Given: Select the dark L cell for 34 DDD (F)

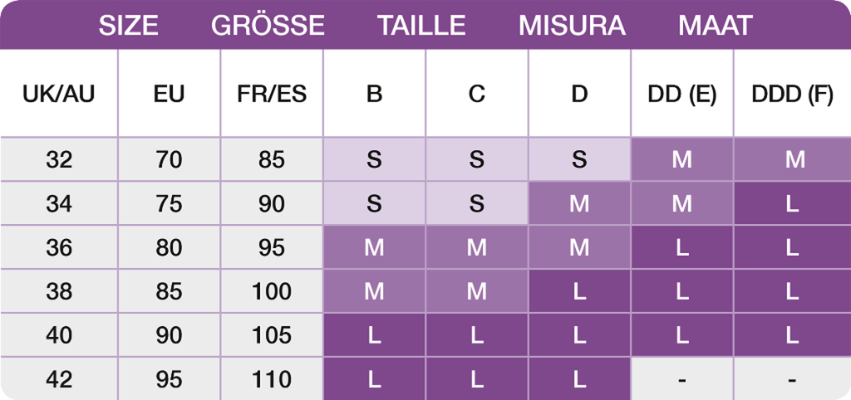Looking at the screenshot, I should tap(792, 203).
